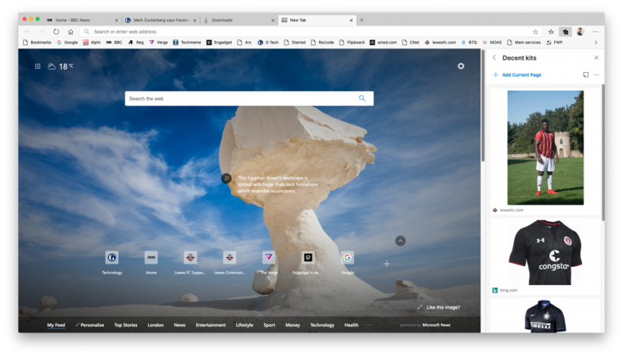623x357 pixels.
Task: Switch to Mark Zuckerberg says Facebook tab
Action: [x=160, y=20]
